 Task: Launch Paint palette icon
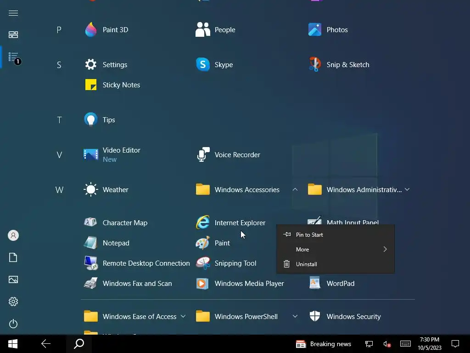click(x=203, y=243)
